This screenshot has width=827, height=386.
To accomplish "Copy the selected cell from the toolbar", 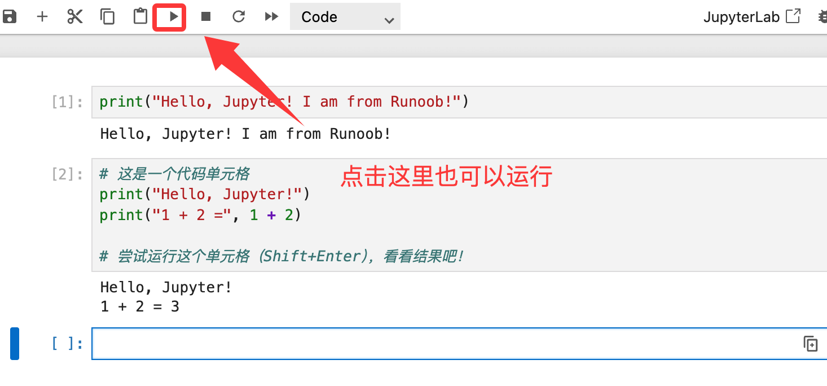I will click(x=107, y=17).
